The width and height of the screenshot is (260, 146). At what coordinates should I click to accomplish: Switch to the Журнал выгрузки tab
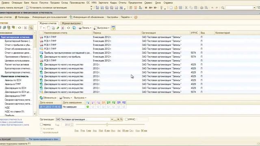click(x=71, y=24)
